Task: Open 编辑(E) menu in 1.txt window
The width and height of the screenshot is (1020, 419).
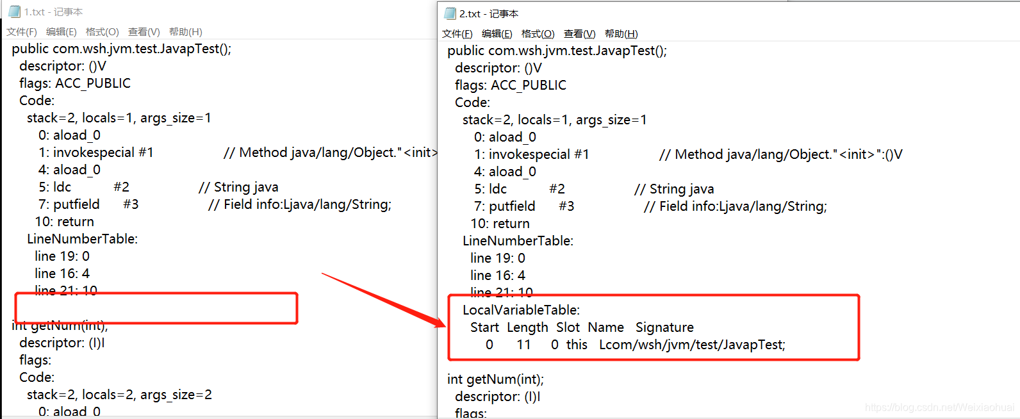Action: [62, 32]
